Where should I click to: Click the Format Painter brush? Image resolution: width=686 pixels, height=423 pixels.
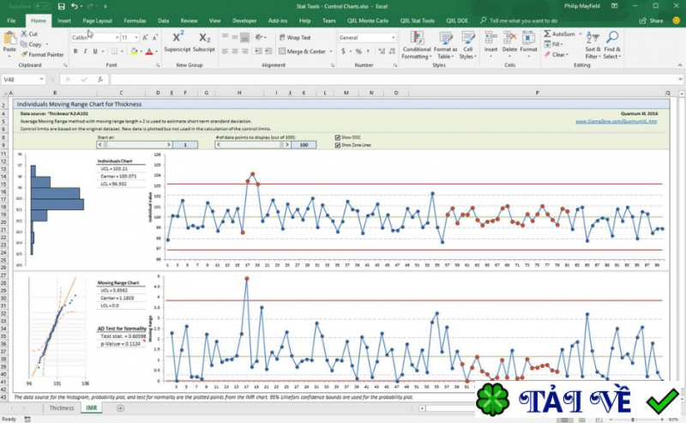coord(24,55)
